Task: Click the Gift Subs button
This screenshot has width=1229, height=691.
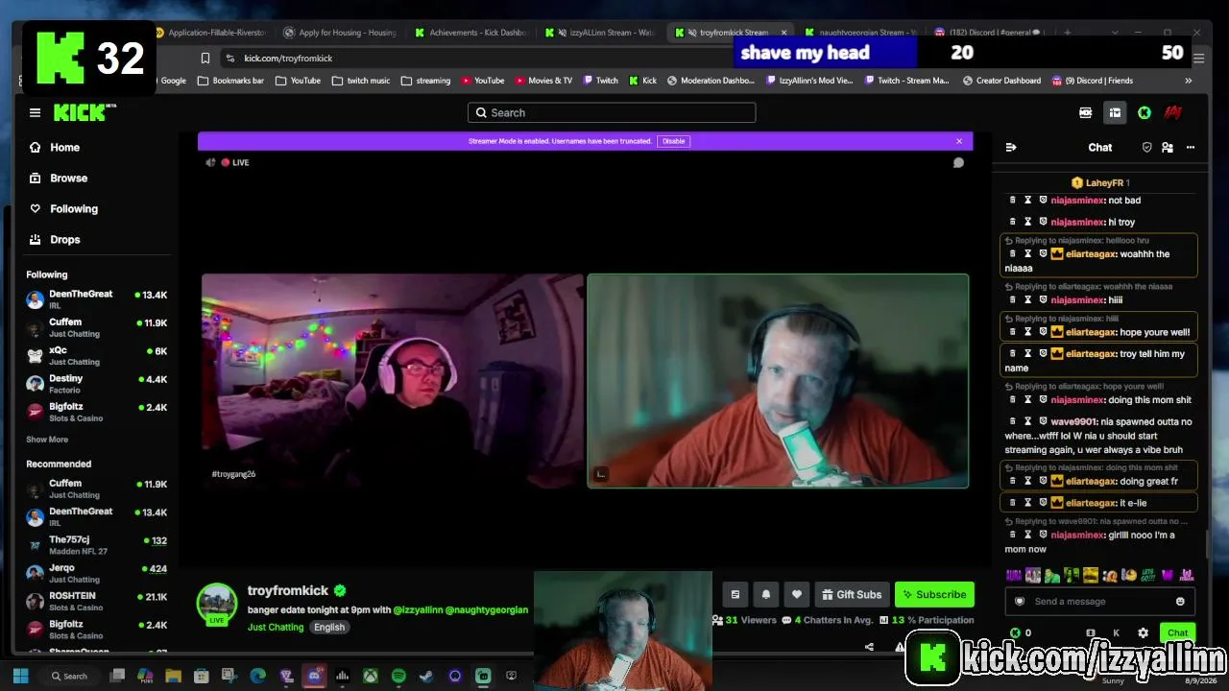Action: coord(851,594)
